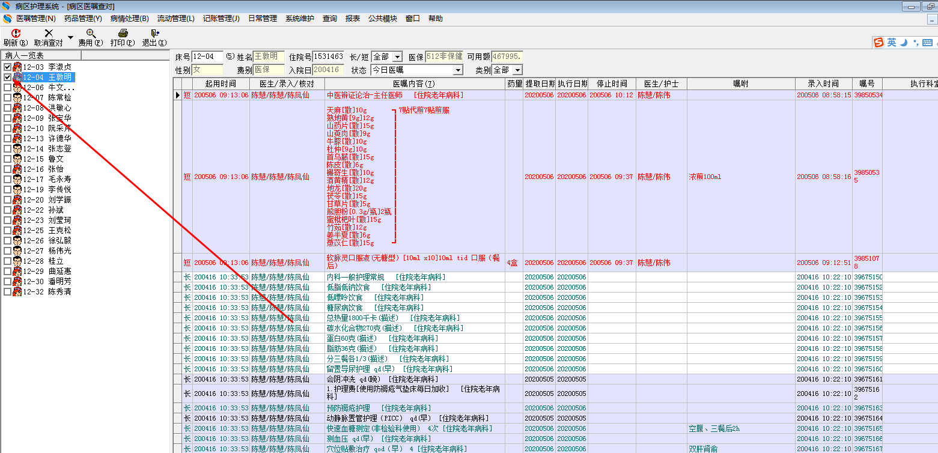Click the 退出 exit door icon
The height and width of the screenshot is (453, 938).
pos(154,34)
